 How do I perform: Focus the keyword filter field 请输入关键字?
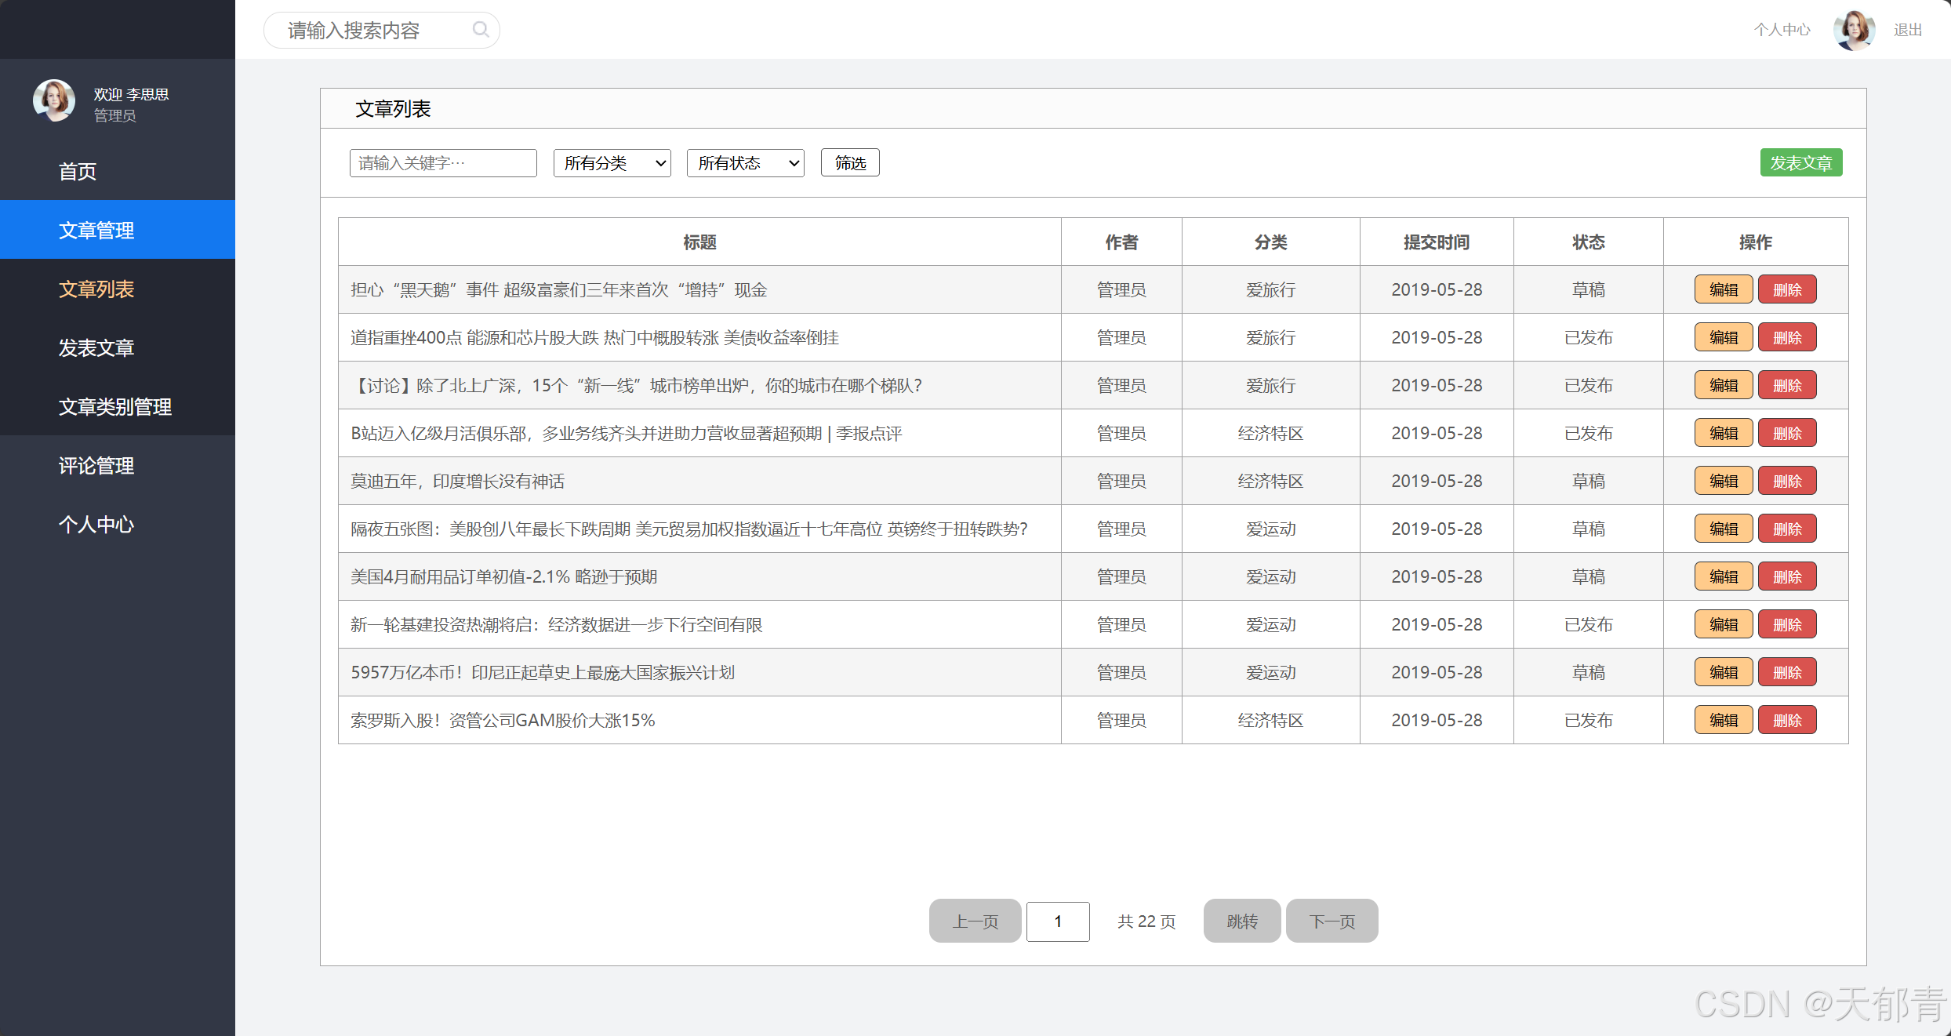tap(443, 163)
